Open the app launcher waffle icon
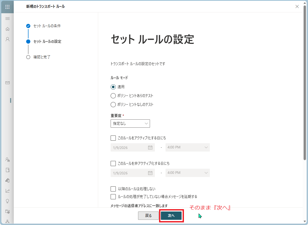308x225 pixels. click(8, 7)
